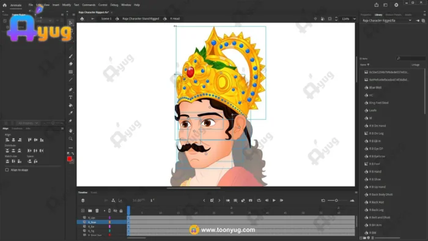This screenshot has width=428, height=241.
Task: Open the edit toolbar more tools dots
Action: point(71,148)
